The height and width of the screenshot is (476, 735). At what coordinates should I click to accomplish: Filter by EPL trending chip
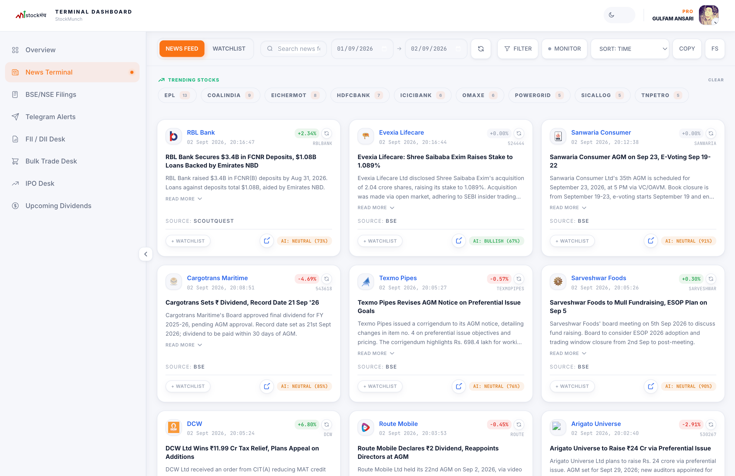[x=177, y=95]
